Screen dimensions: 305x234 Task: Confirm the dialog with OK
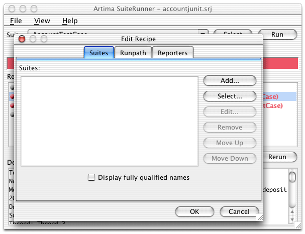point(194,211)
